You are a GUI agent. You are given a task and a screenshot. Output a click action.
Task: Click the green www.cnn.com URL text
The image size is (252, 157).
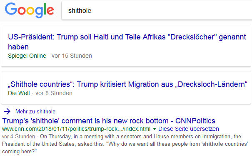point(76,129)
